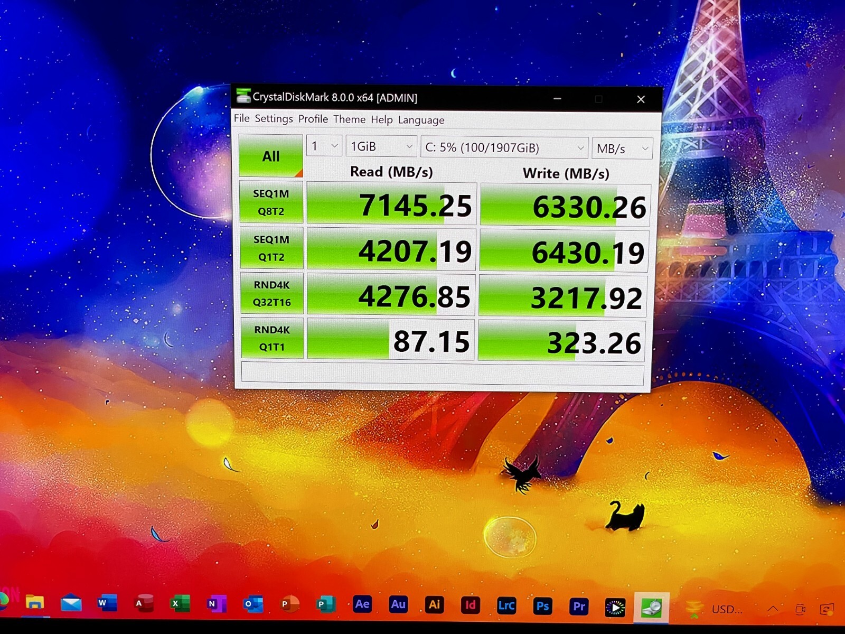
Task: Launch Adobe After Effects from taskbar
Action: [x=362, y=604]
